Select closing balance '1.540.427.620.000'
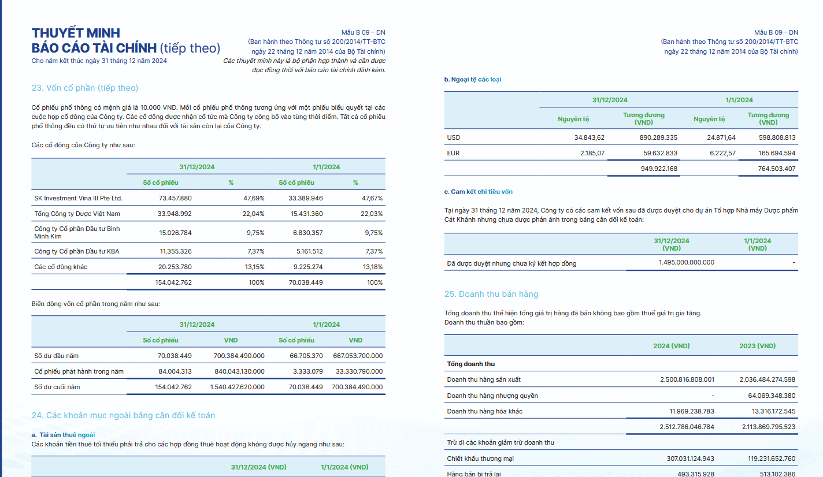The height and width of the screenshot is (477, 823). point(238,387)
